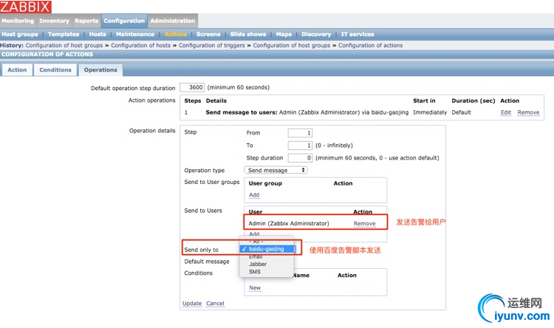Screen dimensions: 554x328
Task: Focus the Step duration field
Action: point(300,158)
